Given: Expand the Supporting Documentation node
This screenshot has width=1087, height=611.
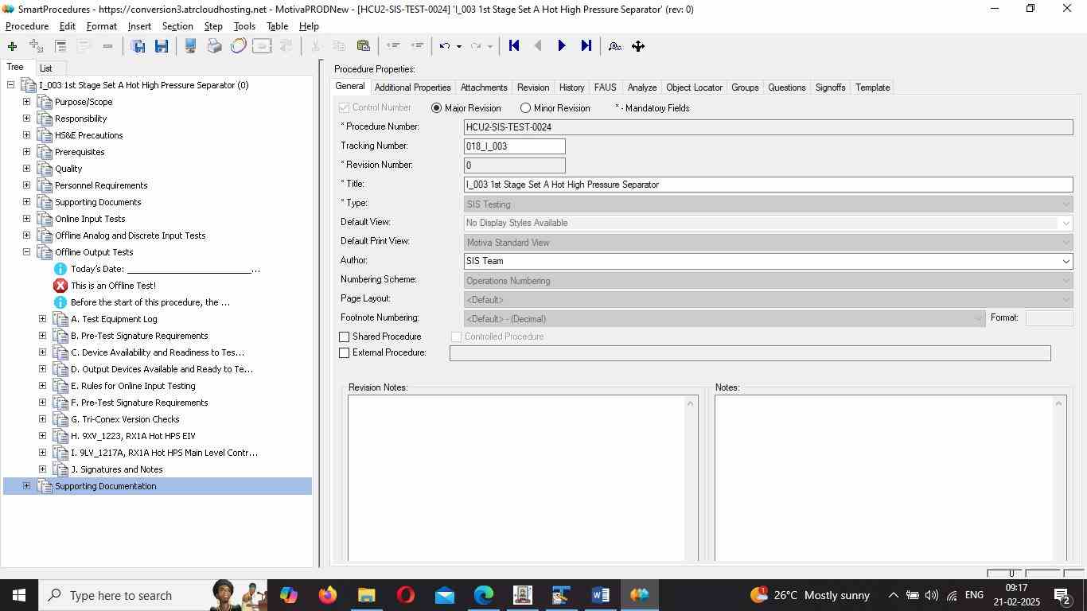Looking at the screenshot, I should 26,486.
